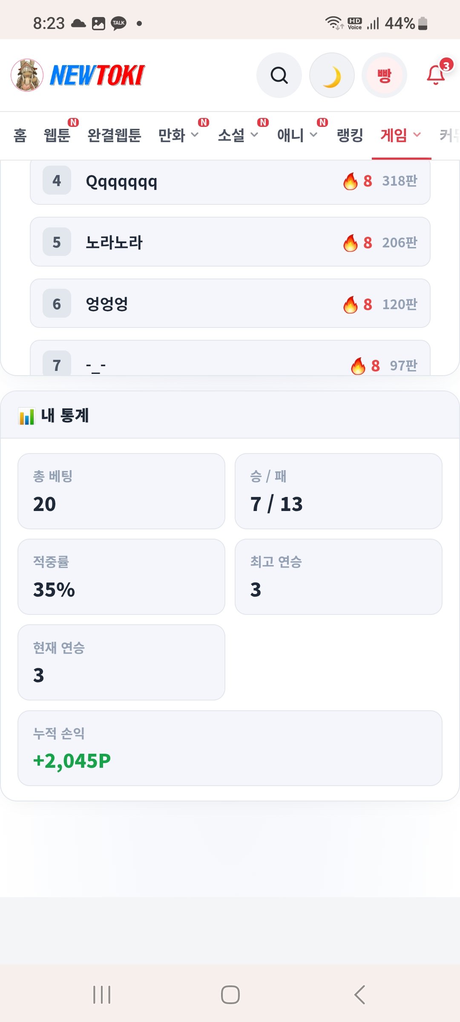Select the rank 5 노라노라 entry
Viewport: 460px width, 1022px height.
click(230, 242)
